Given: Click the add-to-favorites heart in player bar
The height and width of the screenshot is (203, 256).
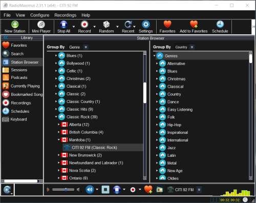Looking at the screenshot, I should coord(148,190).
